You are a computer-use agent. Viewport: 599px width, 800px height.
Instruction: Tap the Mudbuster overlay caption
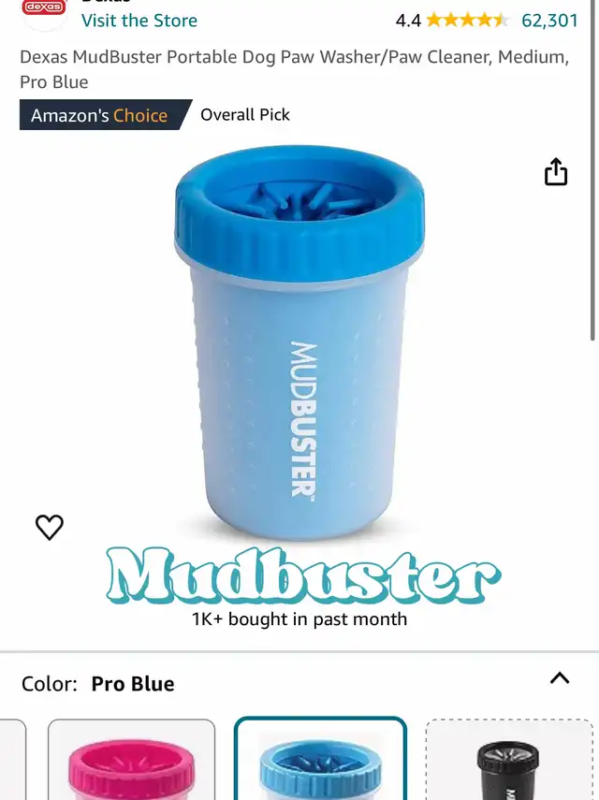coord(303,576)
